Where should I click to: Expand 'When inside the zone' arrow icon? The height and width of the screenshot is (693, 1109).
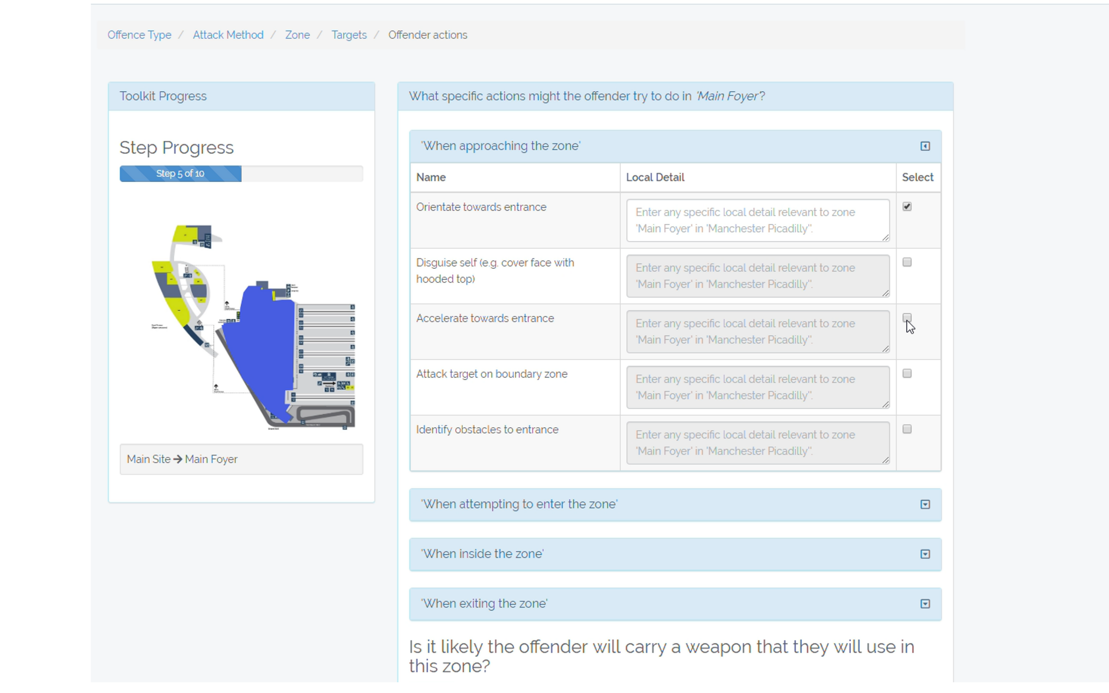tap(925, 554)
